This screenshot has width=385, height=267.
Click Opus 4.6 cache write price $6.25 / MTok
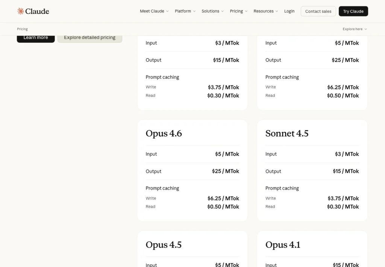point(223,198)
